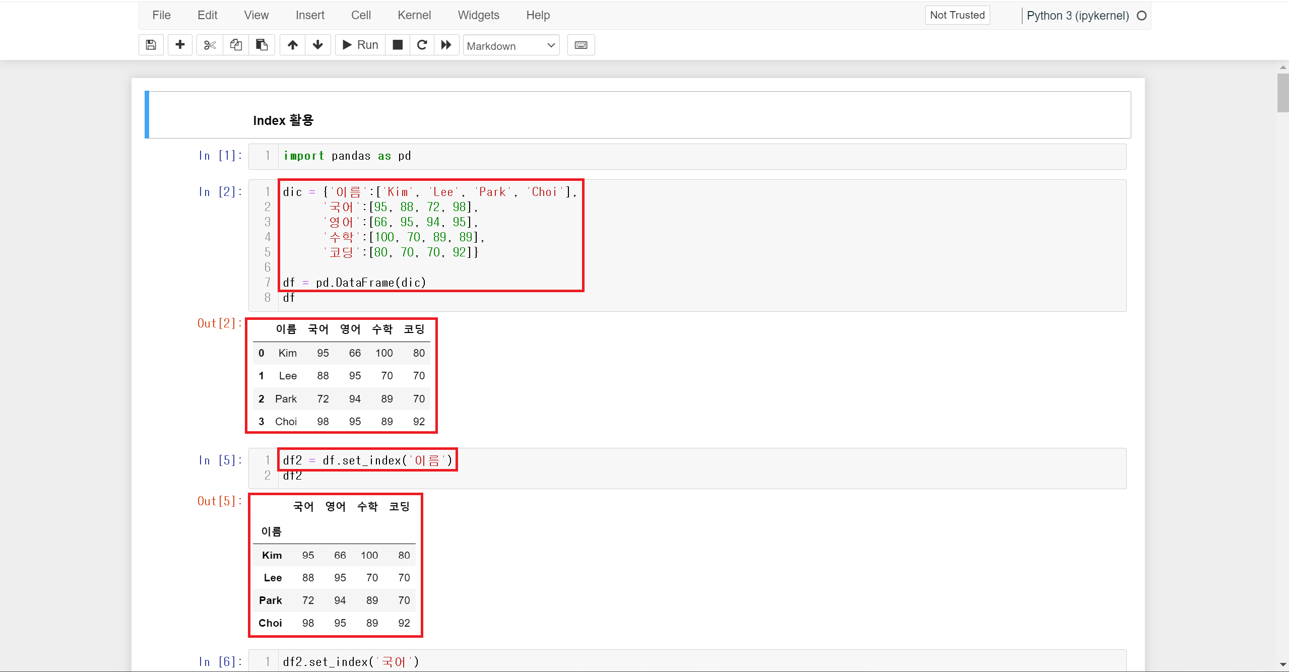The image size is (1289, 672).
Task: Paste cells below icon
Action: pos(262,45)
